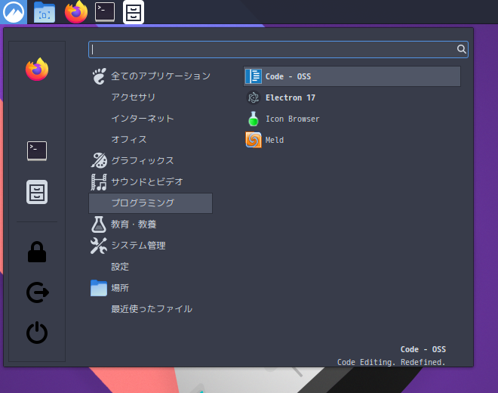This screenshot has width=498, height=393.
Task: Lock the screen with the padlock icon
Action: (37, 252)
